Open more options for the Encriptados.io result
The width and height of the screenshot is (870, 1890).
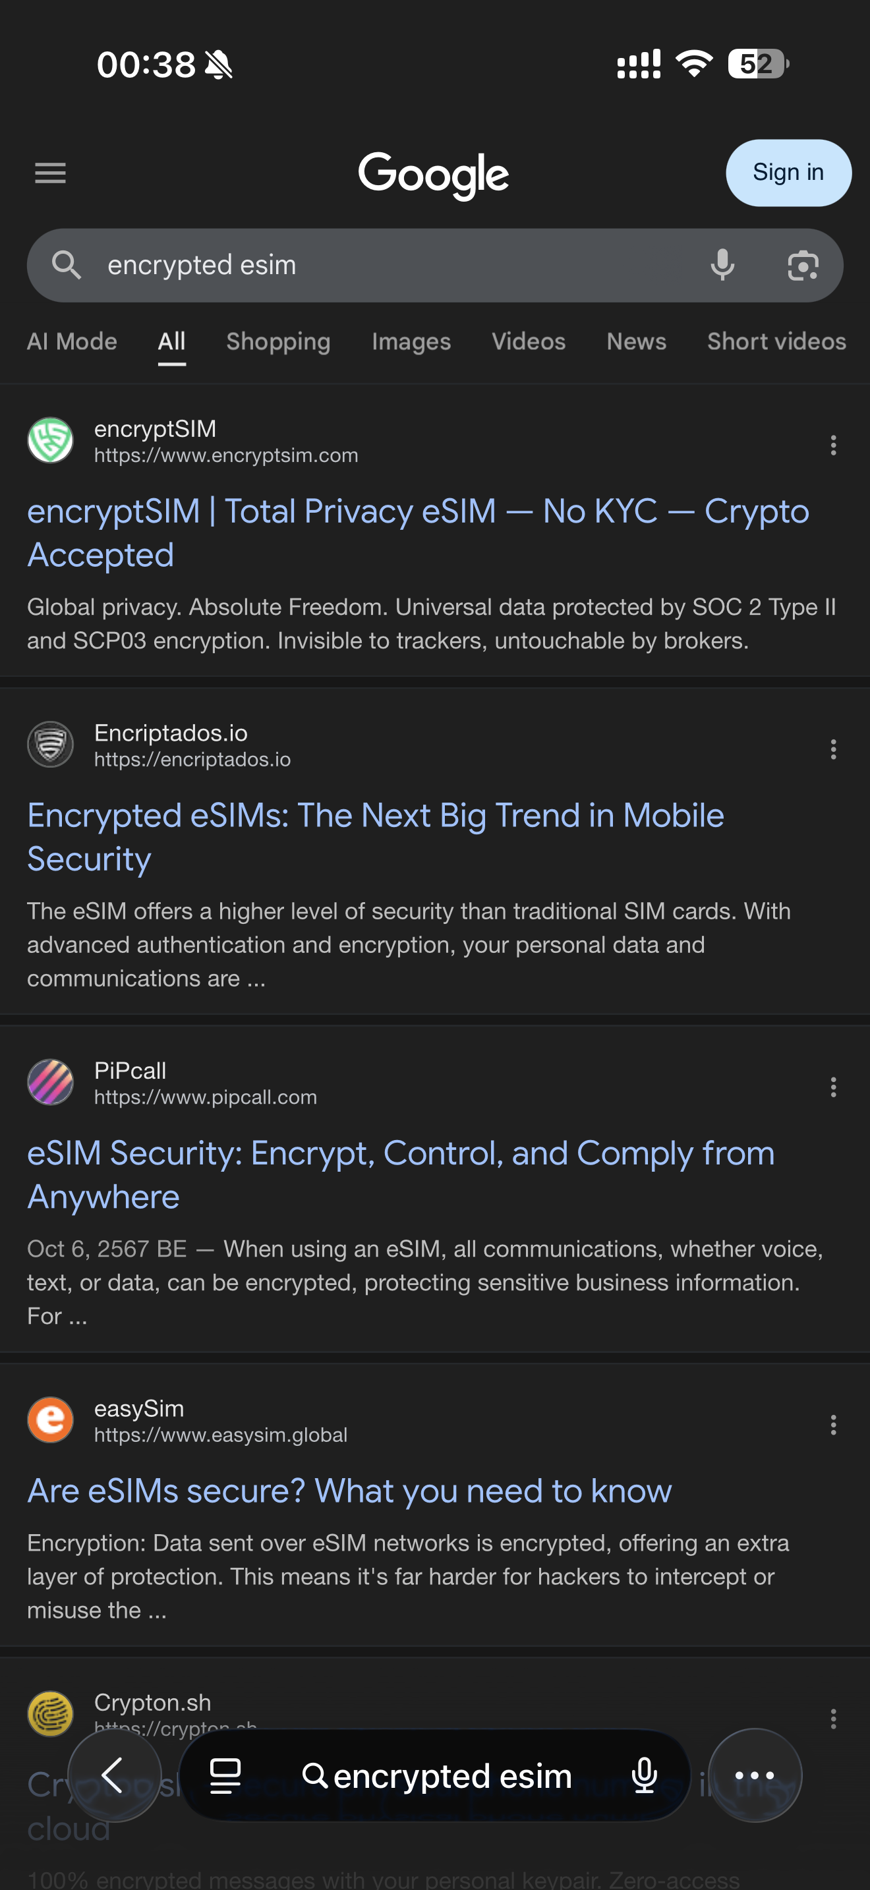(832, 749)
